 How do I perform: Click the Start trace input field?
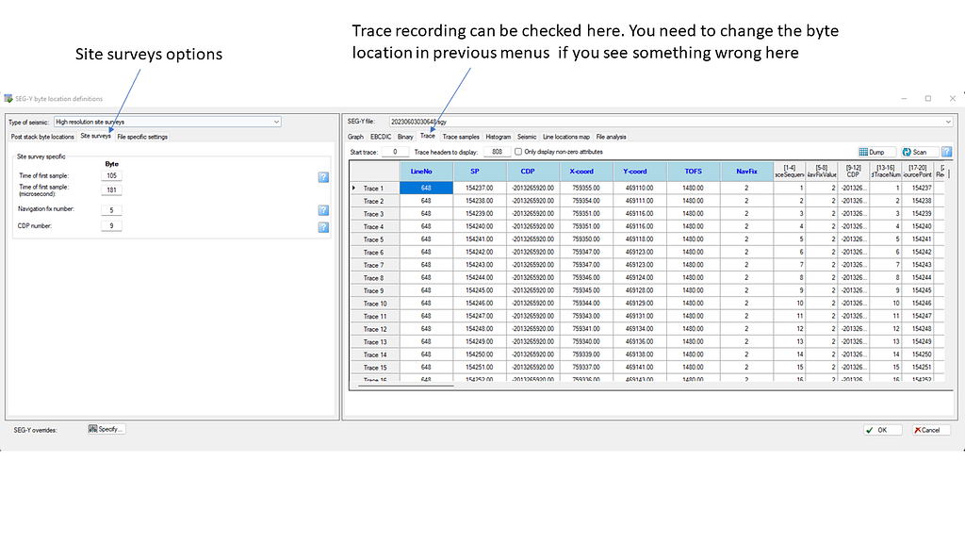coord(395,152)
